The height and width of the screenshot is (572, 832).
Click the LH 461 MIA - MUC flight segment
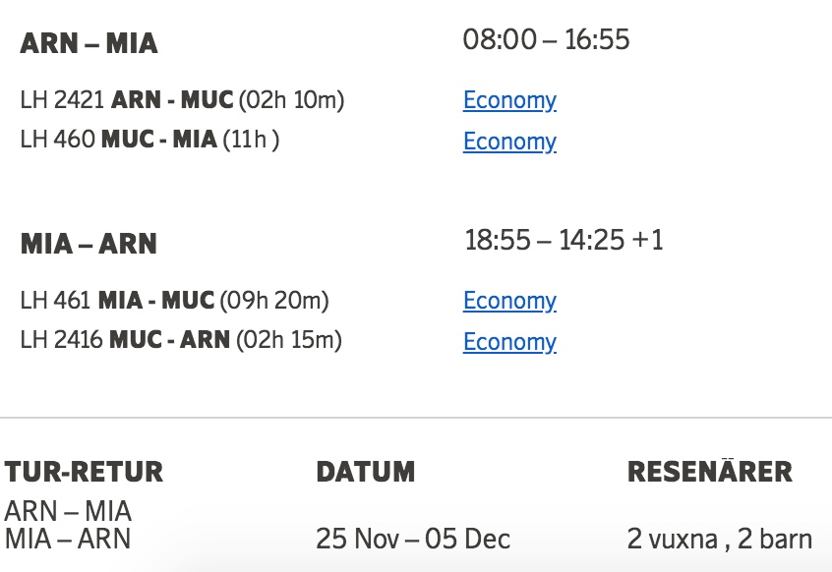[174, 301]
